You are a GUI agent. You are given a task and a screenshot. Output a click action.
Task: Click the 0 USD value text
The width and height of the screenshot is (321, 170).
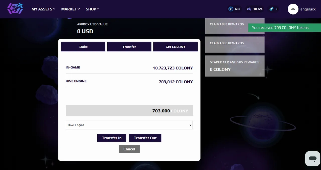pos(85,31)
